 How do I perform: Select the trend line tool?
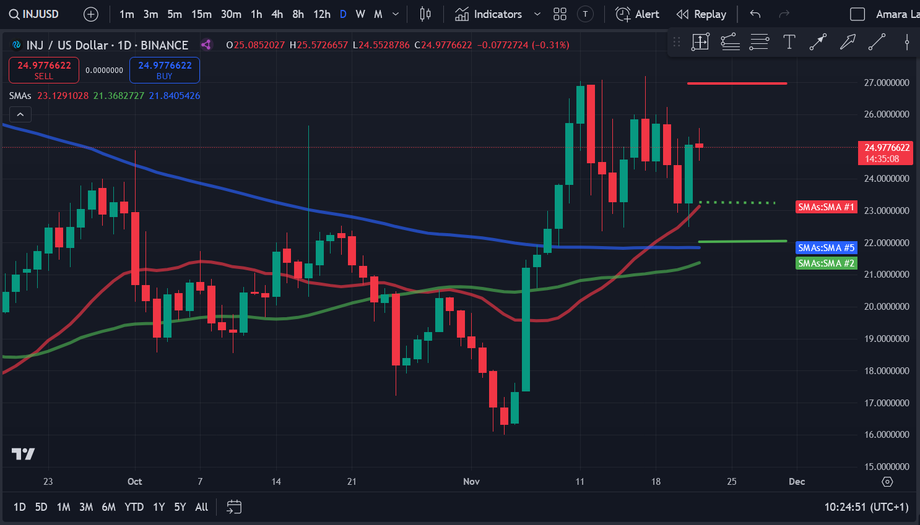pyautogui.click(x=877, y=42)
